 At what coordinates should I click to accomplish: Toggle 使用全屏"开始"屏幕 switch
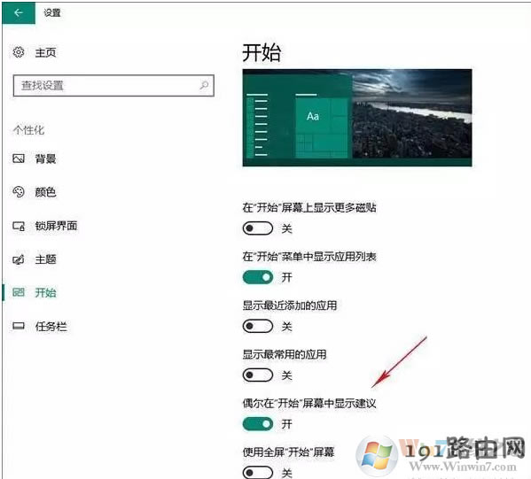tap(258, 472)
